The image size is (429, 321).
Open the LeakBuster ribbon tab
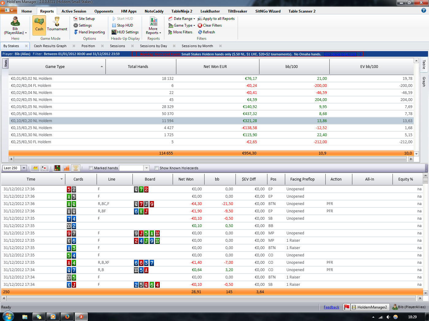click(210, 11)
